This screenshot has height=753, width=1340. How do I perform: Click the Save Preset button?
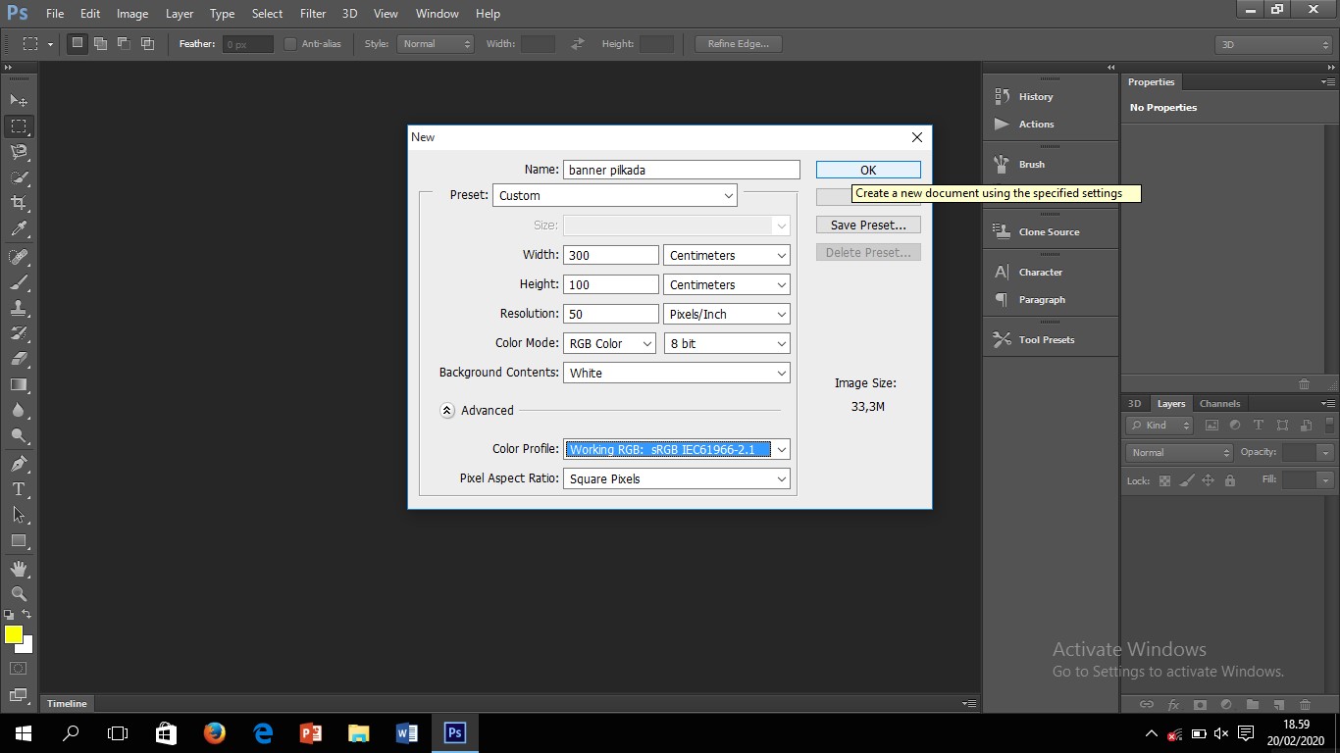(868, 225)
